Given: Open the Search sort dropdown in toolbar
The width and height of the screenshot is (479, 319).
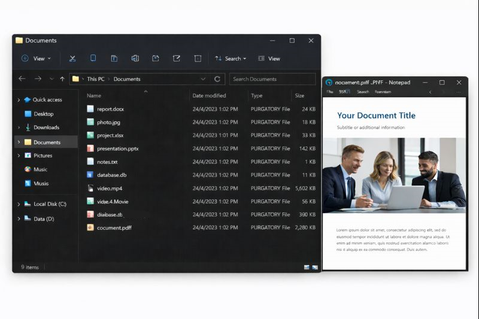Looking at the screenshot, I should point(231,59).
